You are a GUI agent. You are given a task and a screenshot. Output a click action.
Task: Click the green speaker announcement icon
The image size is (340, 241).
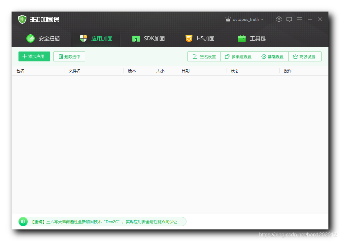point(23,222)
